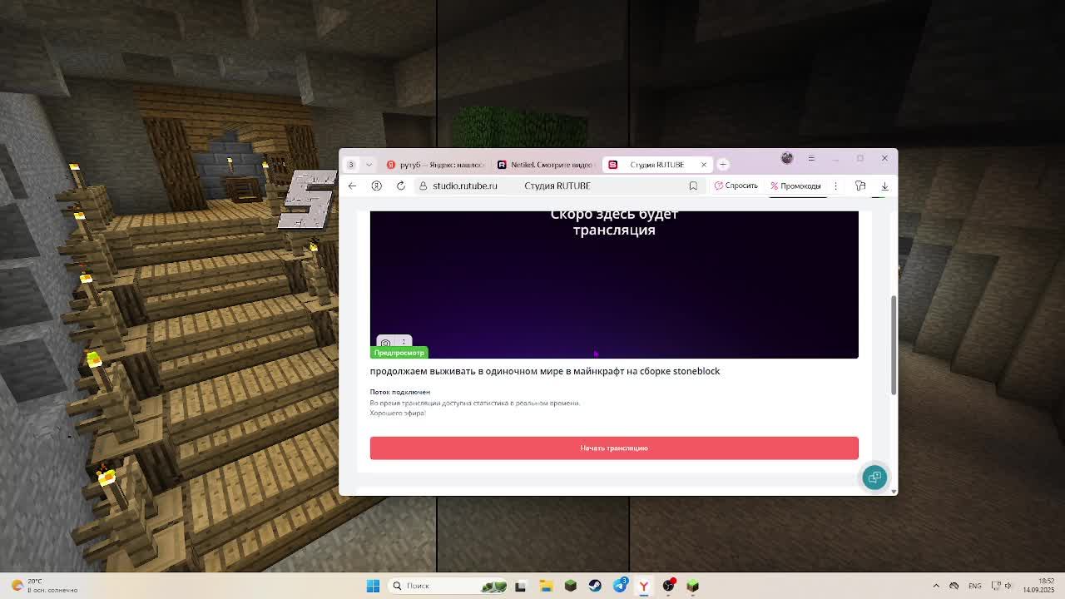Open File Explorer from the taskbar

546,586
